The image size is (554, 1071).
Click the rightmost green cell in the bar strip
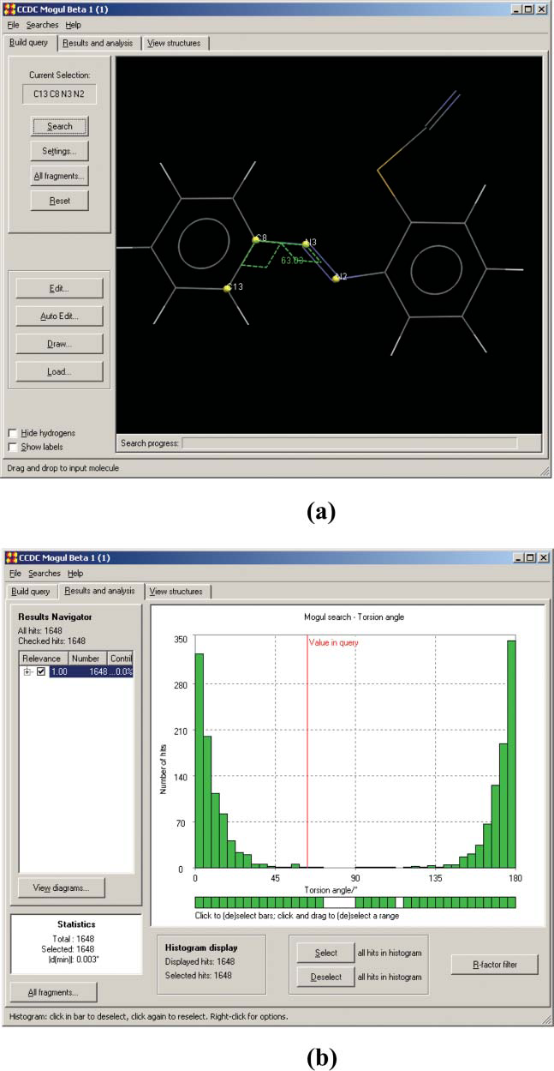click(512, 902)
